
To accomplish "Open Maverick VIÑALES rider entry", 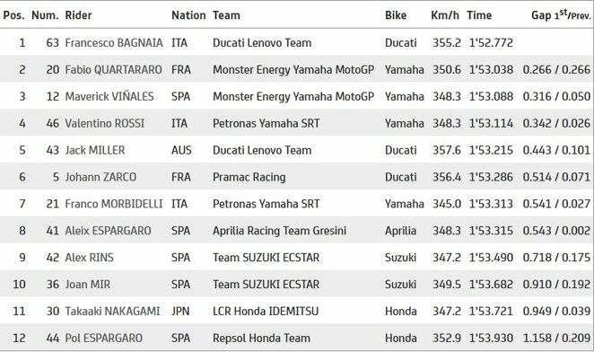I will tap(109, 96).
